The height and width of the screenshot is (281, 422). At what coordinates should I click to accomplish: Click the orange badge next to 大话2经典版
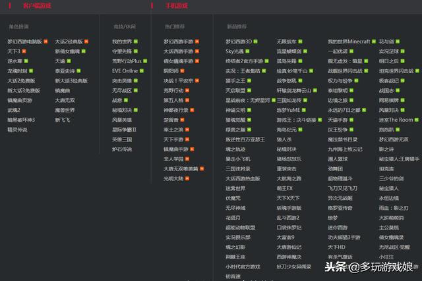tap(86, 41)
